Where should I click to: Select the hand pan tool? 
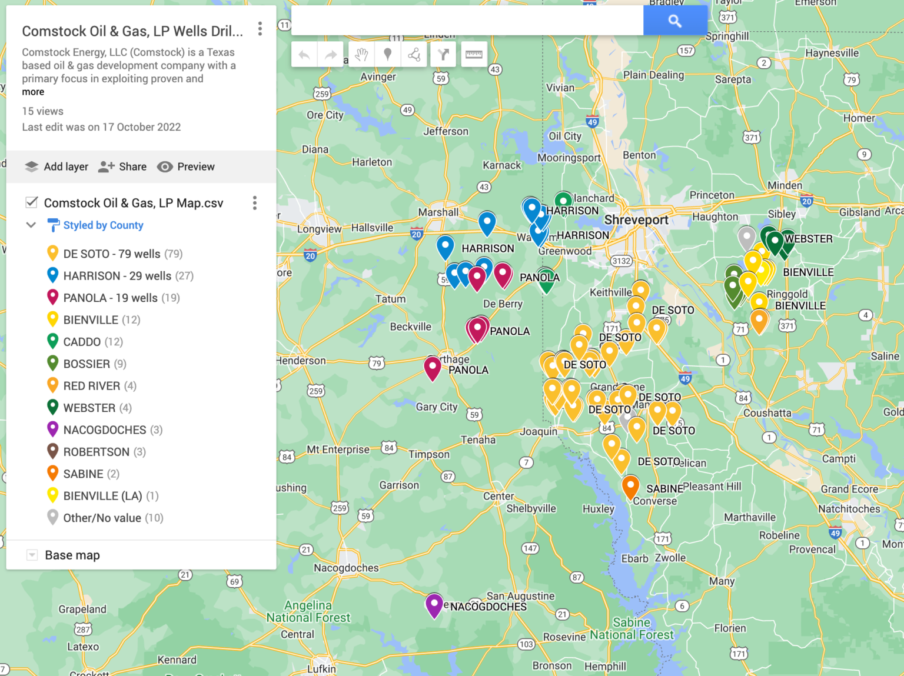tap(361, 55)
